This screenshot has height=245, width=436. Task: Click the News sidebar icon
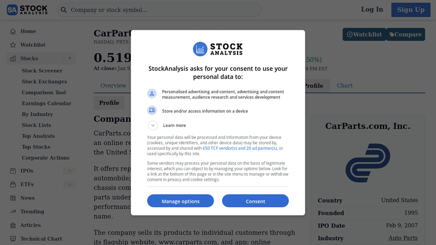pyautogui.click(x=13, y=198)
